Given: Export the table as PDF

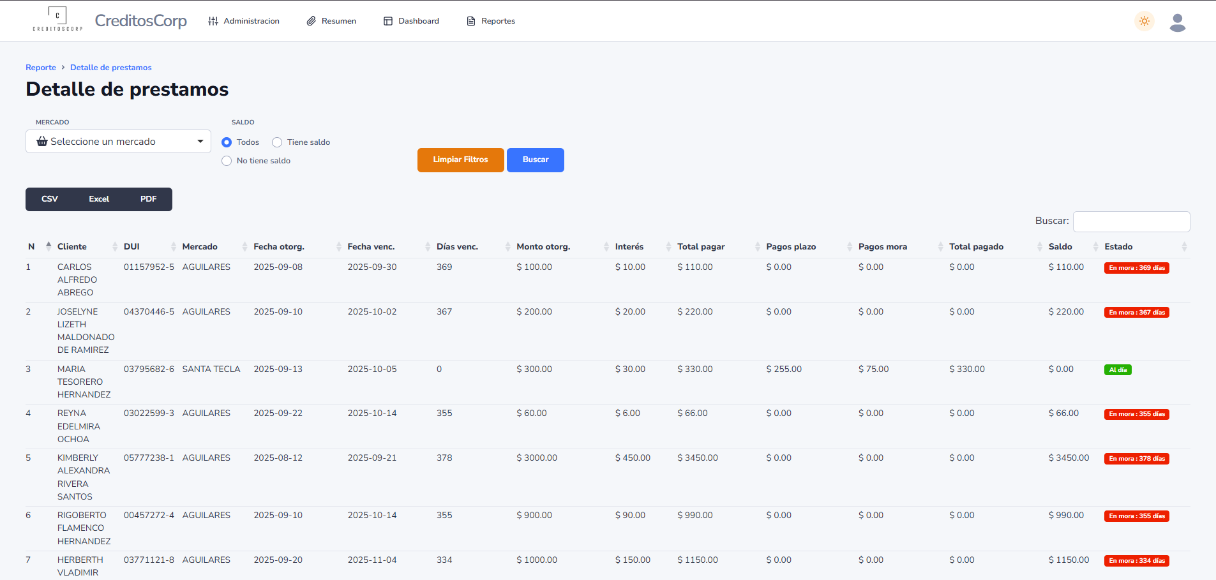Looking at the screenshot, I should 149,199.
